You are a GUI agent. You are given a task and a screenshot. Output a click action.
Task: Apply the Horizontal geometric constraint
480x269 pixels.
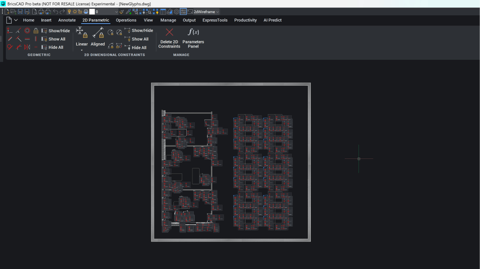pyautogui.click(x=27, y=39)
